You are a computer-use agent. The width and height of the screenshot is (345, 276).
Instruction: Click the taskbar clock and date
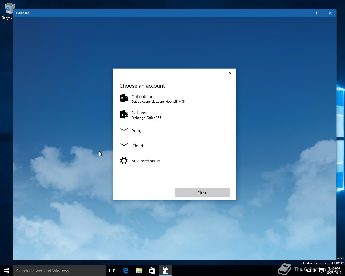pos(334,271)
